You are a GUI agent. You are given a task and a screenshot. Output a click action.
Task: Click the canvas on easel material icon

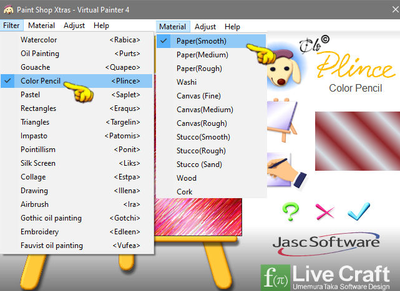(282, 120)
